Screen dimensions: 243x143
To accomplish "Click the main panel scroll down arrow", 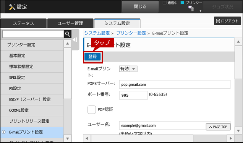I will tap(238, 131).
